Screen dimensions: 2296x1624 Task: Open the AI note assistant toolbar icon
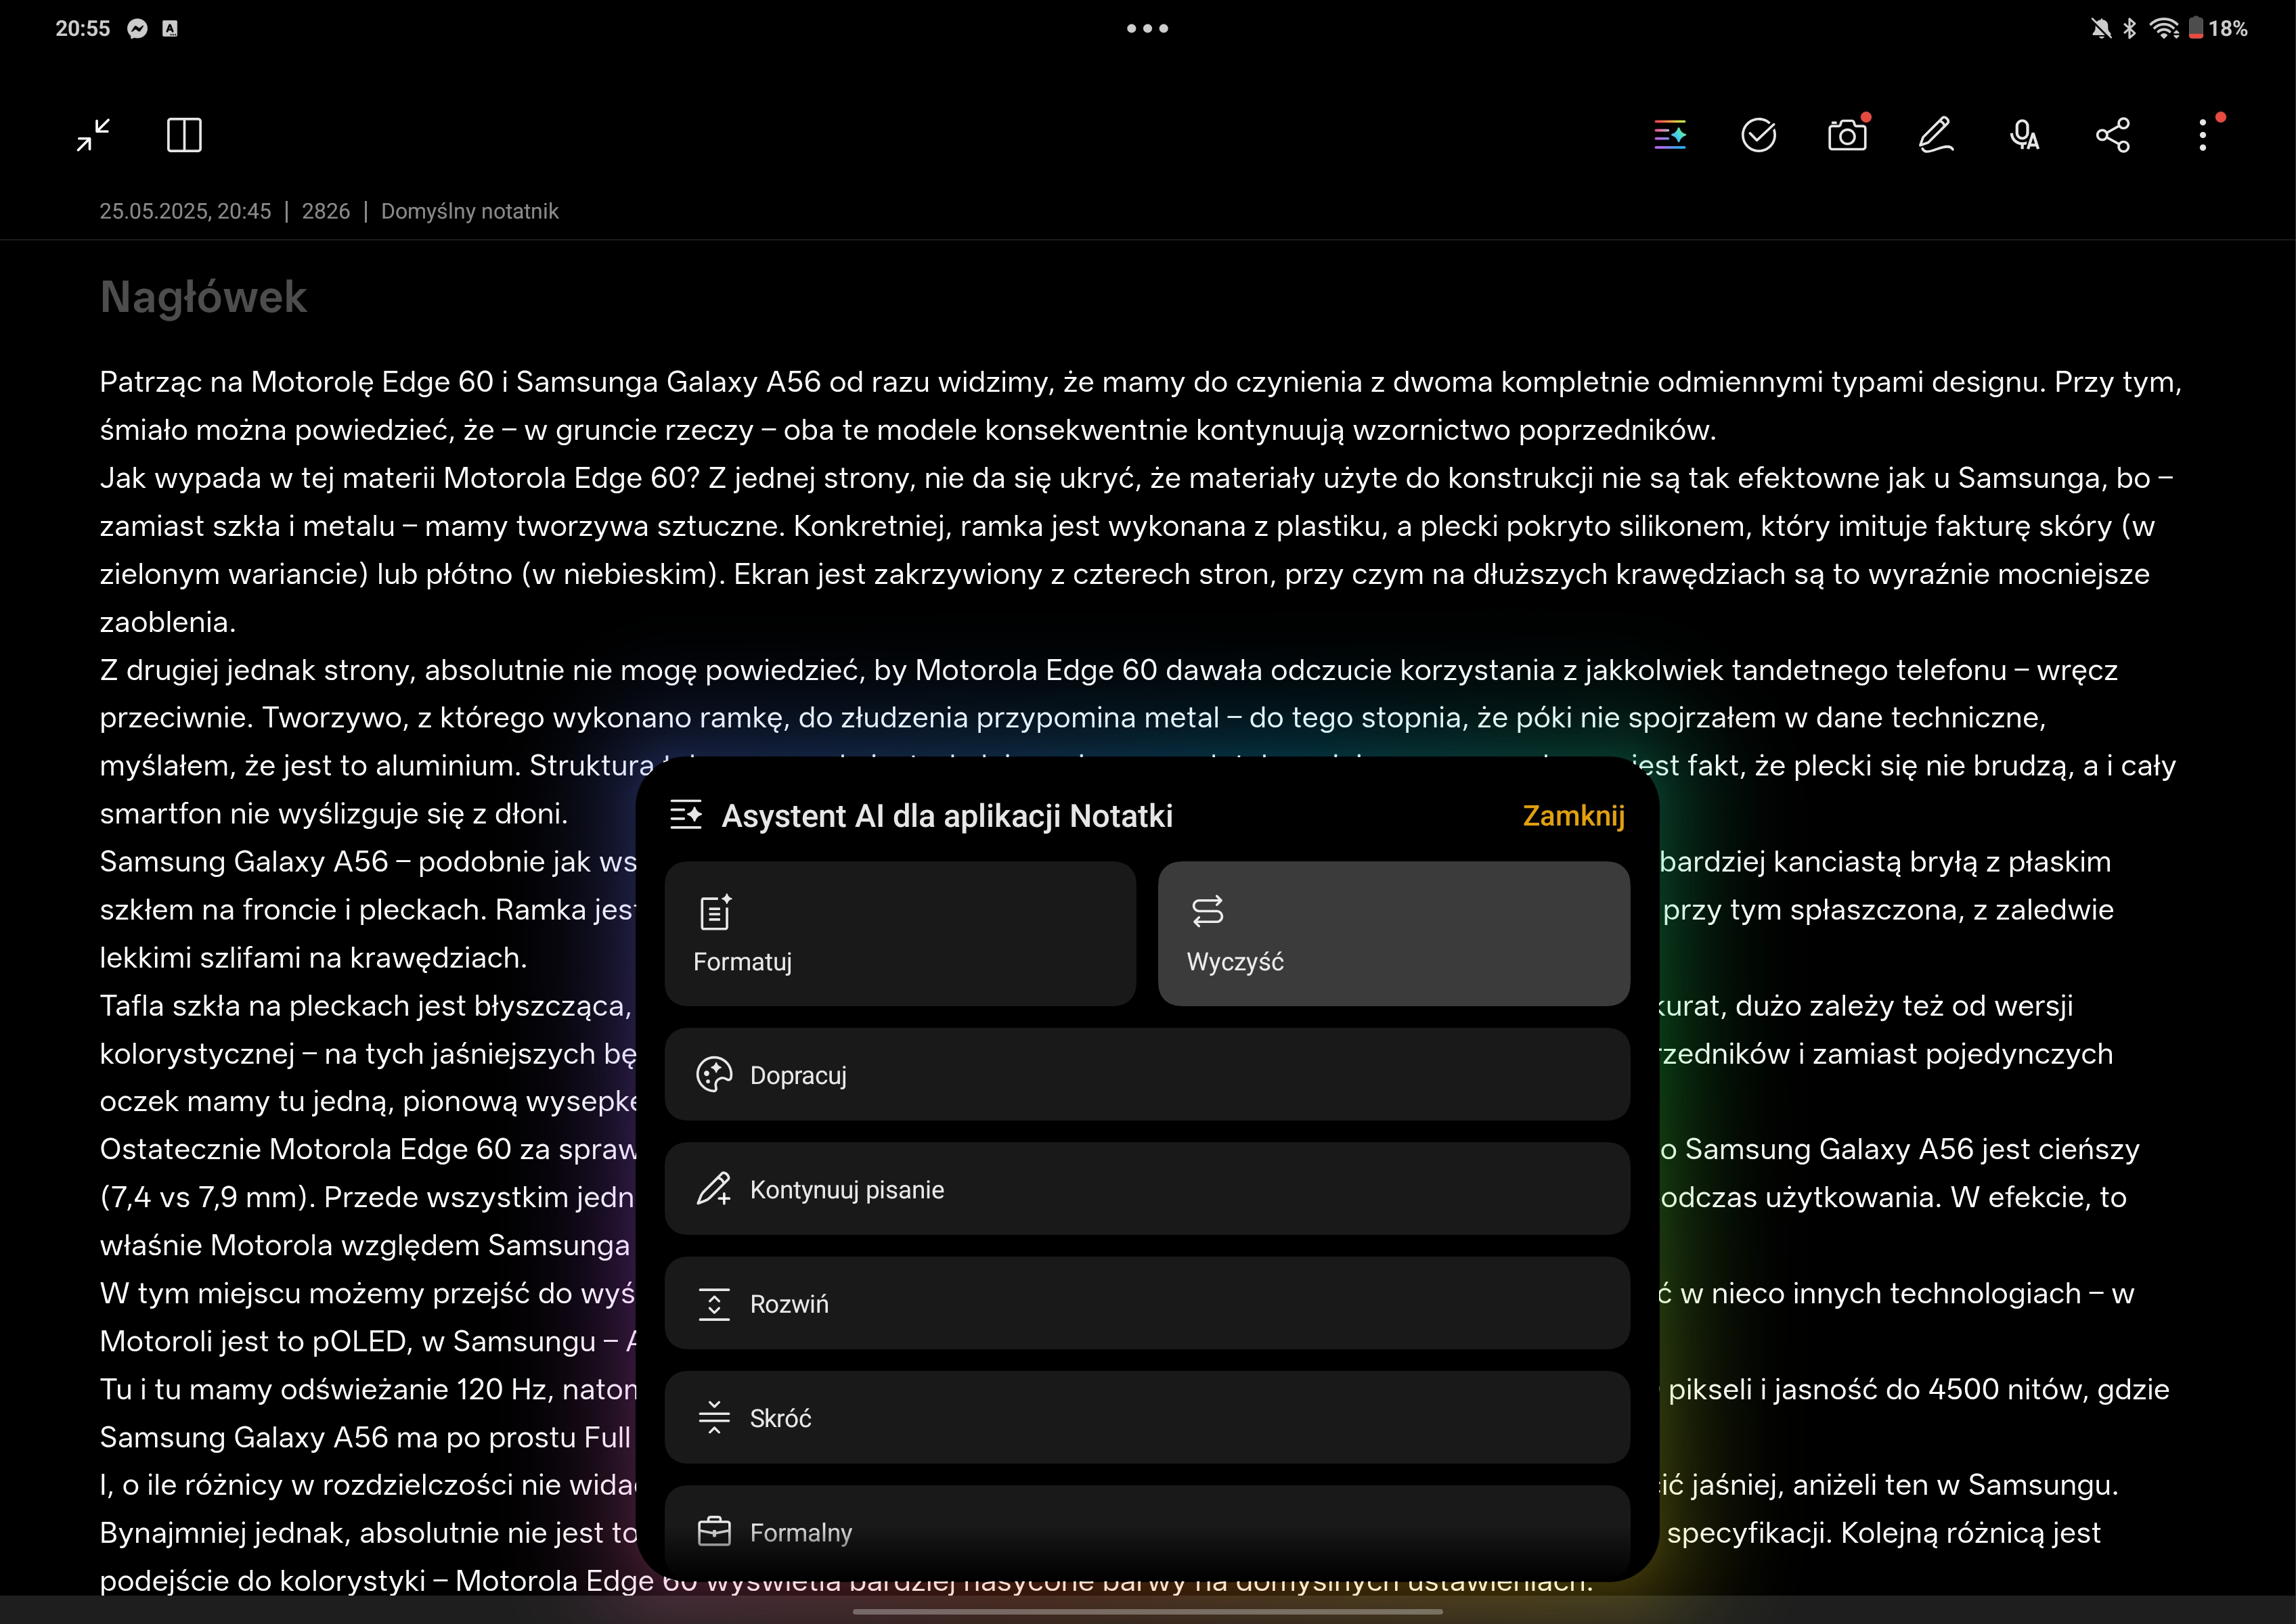pyautogui.click(x=1670, y=135)
